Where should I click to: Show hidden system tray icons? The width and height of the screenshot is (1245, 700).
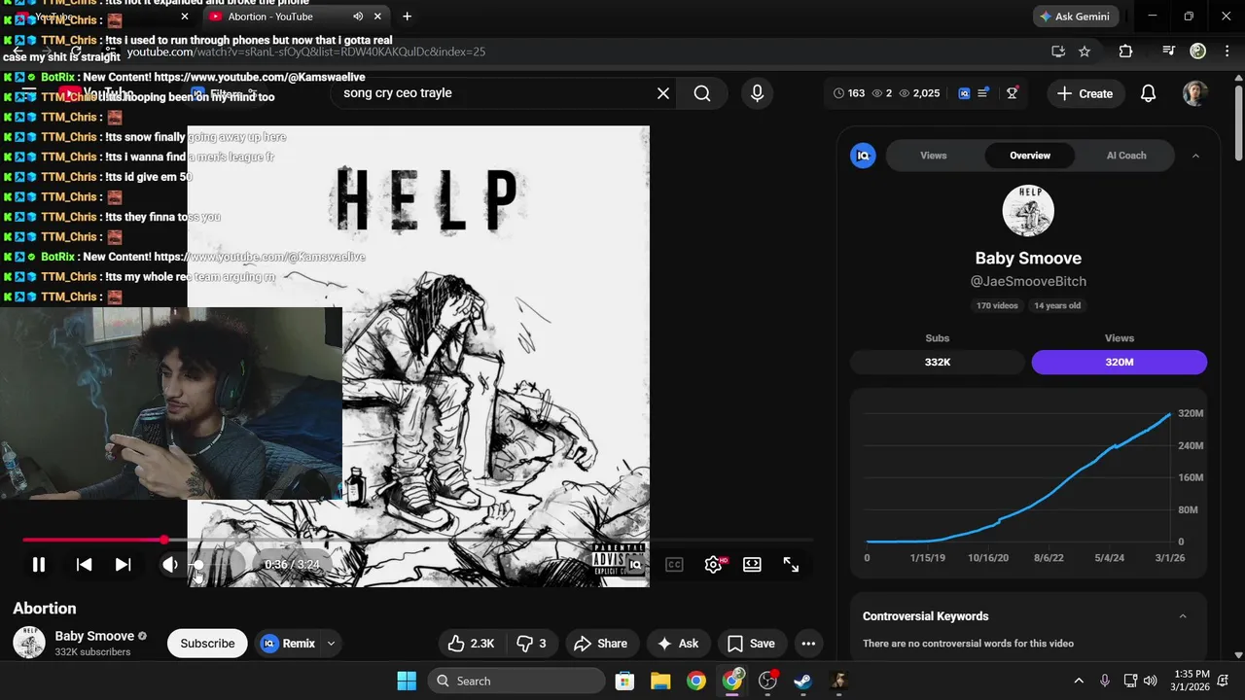[x=1079, y=681]
